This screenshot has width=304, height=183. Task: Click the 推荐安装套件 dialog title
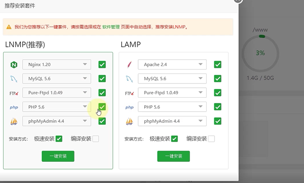click(20, 6)
